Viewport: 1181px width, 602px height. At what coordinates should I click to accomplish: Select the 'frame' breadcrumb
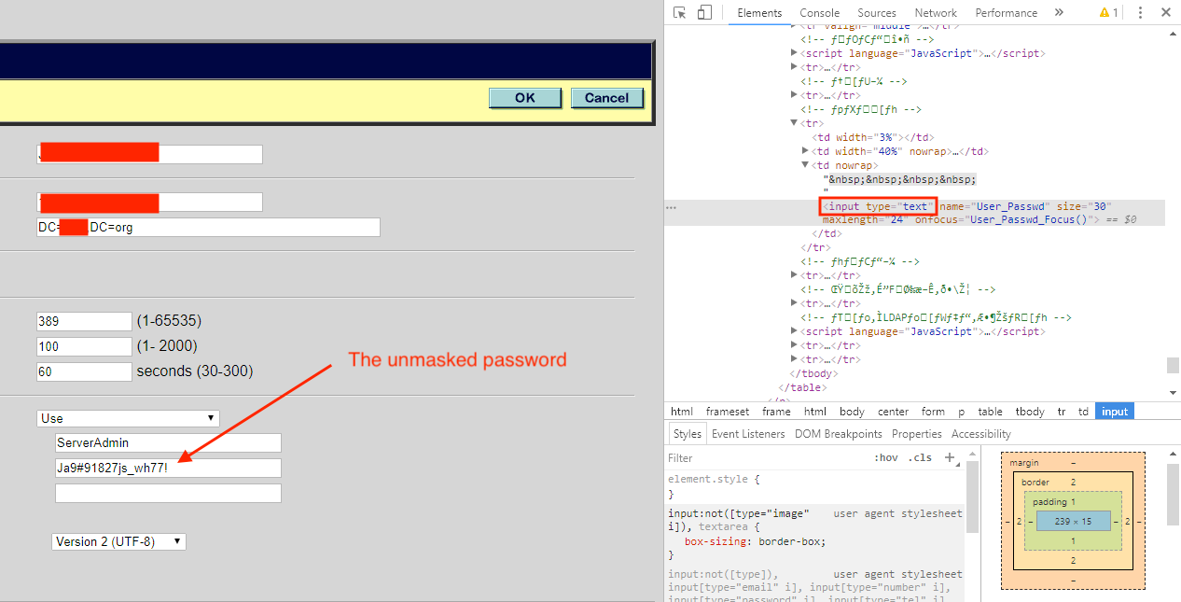776,412
